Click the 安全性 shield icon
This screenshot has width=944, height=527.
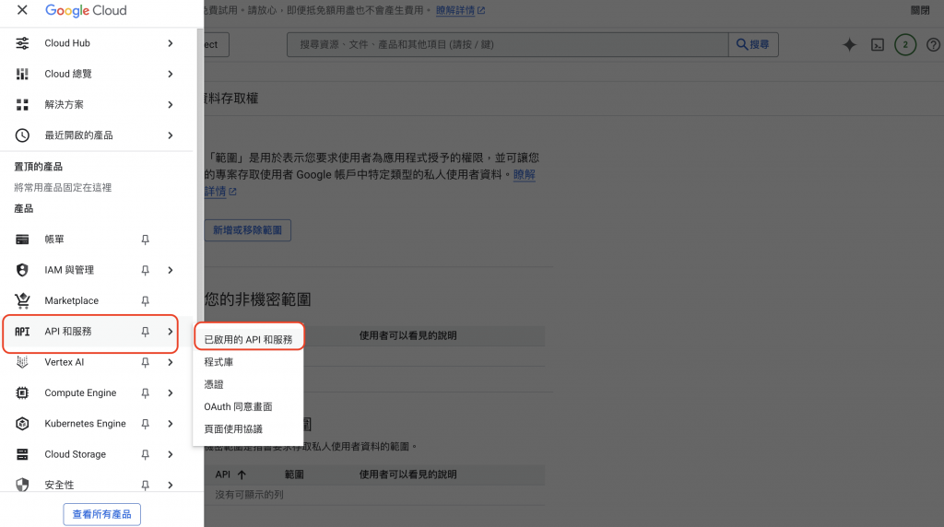click(x=22, y=485)
